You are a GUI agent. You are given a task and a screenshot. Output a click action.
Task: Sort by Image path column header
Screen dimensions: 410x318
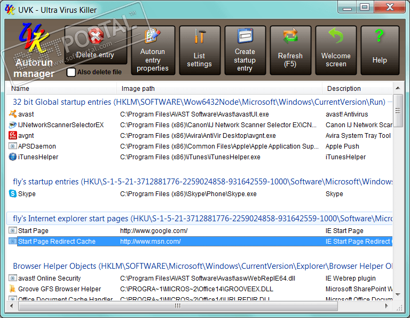coord(219,89)
